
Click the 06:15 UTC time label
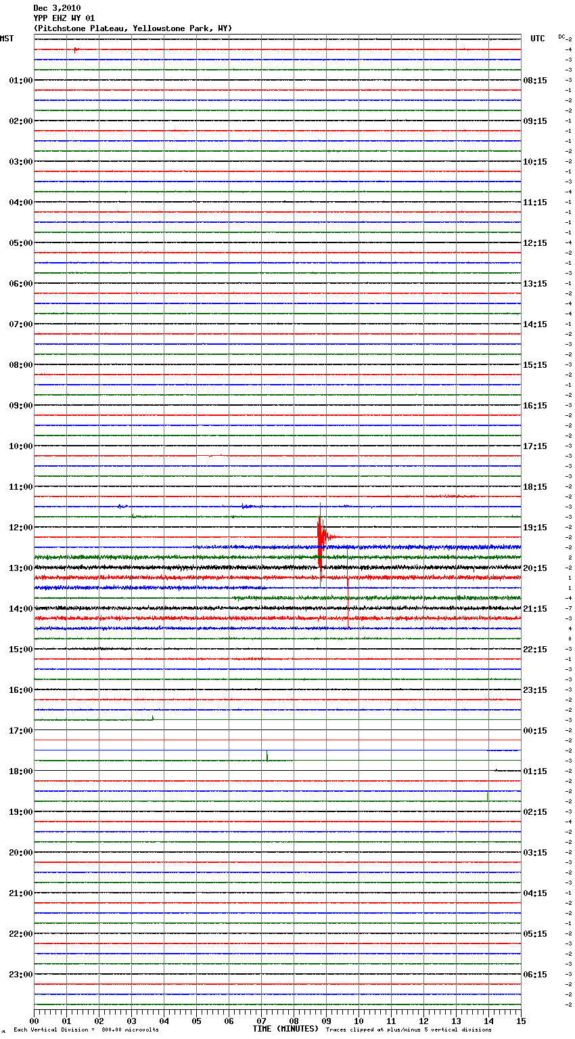(x=535, y=975)
